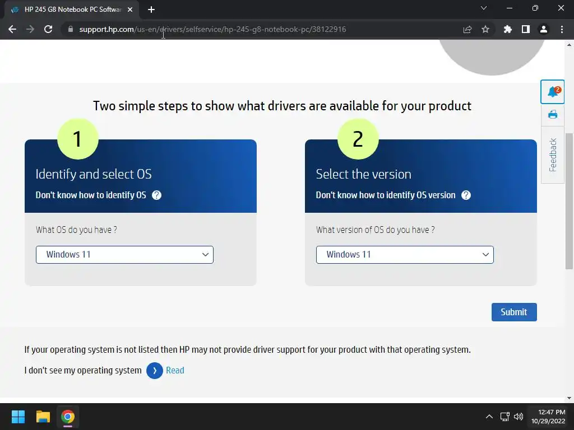Open the Read link
The image size is (574, 430).
tap(175, 370)
